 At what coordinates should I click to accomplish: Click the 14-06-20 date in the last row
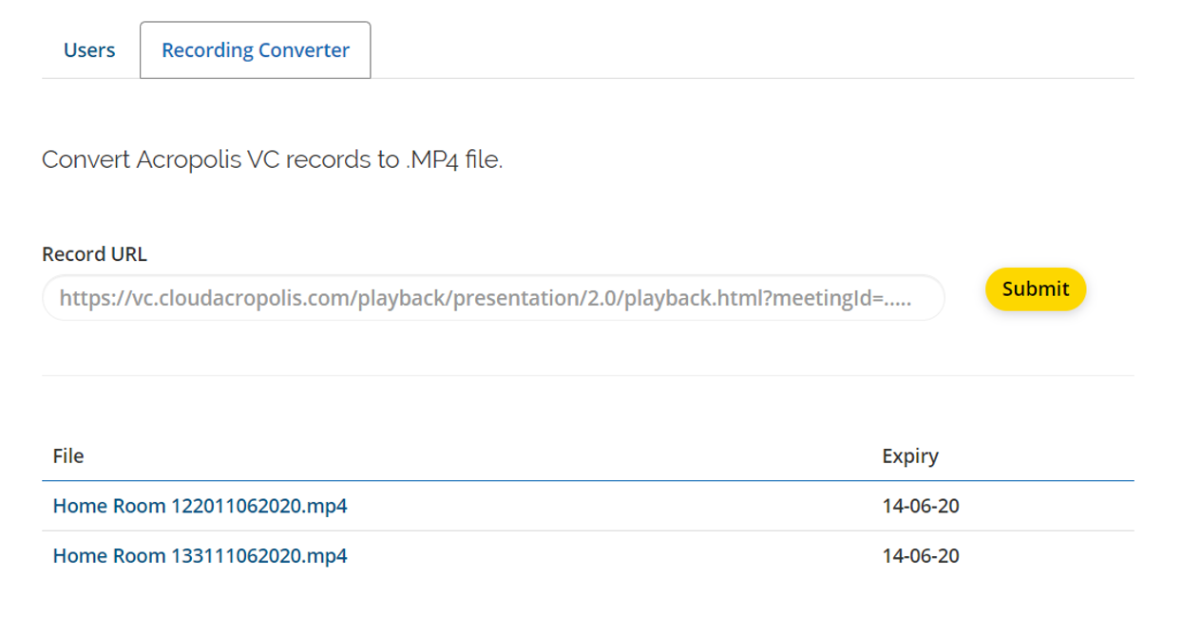921,555
